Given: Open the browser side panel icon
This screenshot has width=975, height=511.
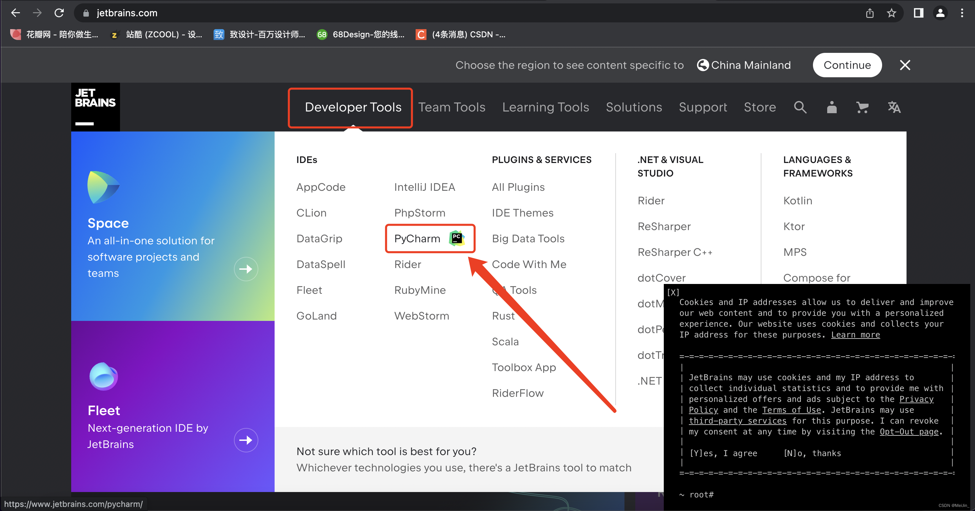Looking at the screenshot, I should point(919,13).
